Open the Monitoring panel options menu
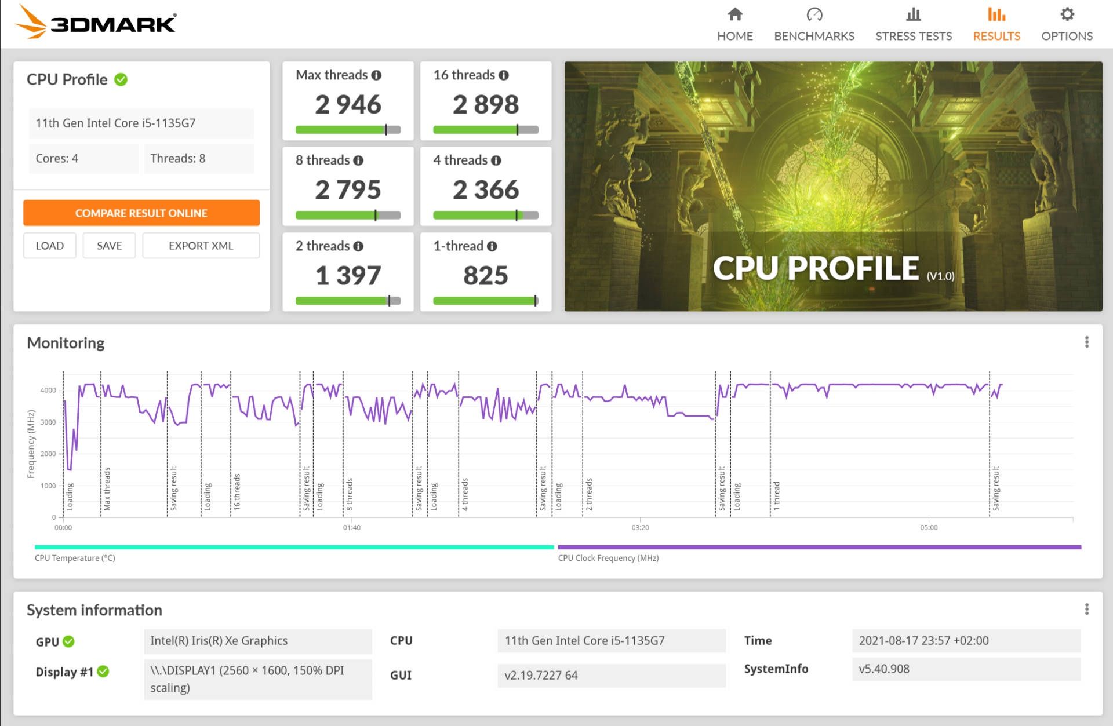Image resolution: width=1113 pixels, height=726 pixels. coord(1087,342)
